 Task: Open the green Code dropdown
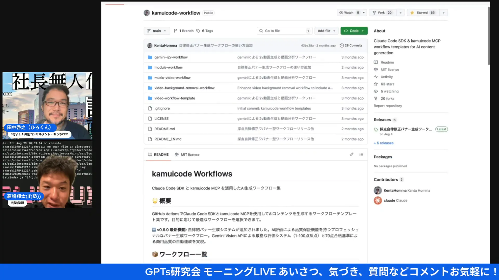[x=354, y=31]
